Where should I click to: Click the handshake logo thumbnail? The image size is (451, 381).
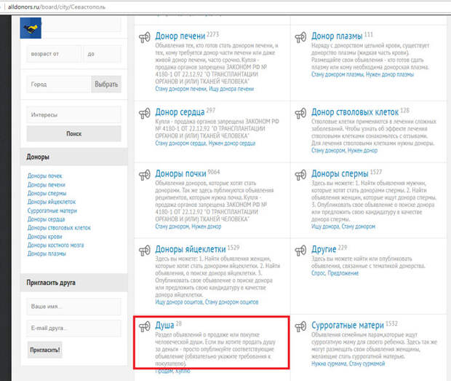pos(31,28)
